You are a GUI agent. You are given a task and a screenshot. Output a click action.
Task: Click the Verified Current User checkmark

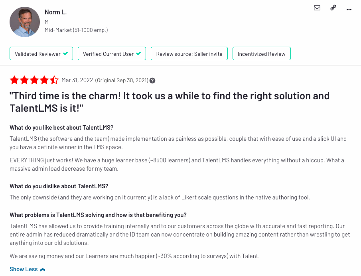coord(138,53)
